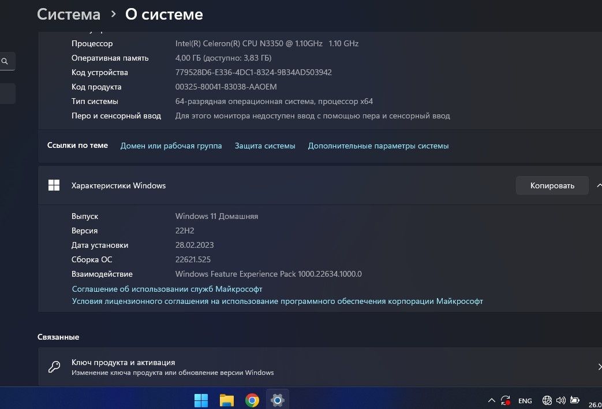This screenshot has width=602, height=409.
Task: Click the Выпуск label
Action: [85, 217]
